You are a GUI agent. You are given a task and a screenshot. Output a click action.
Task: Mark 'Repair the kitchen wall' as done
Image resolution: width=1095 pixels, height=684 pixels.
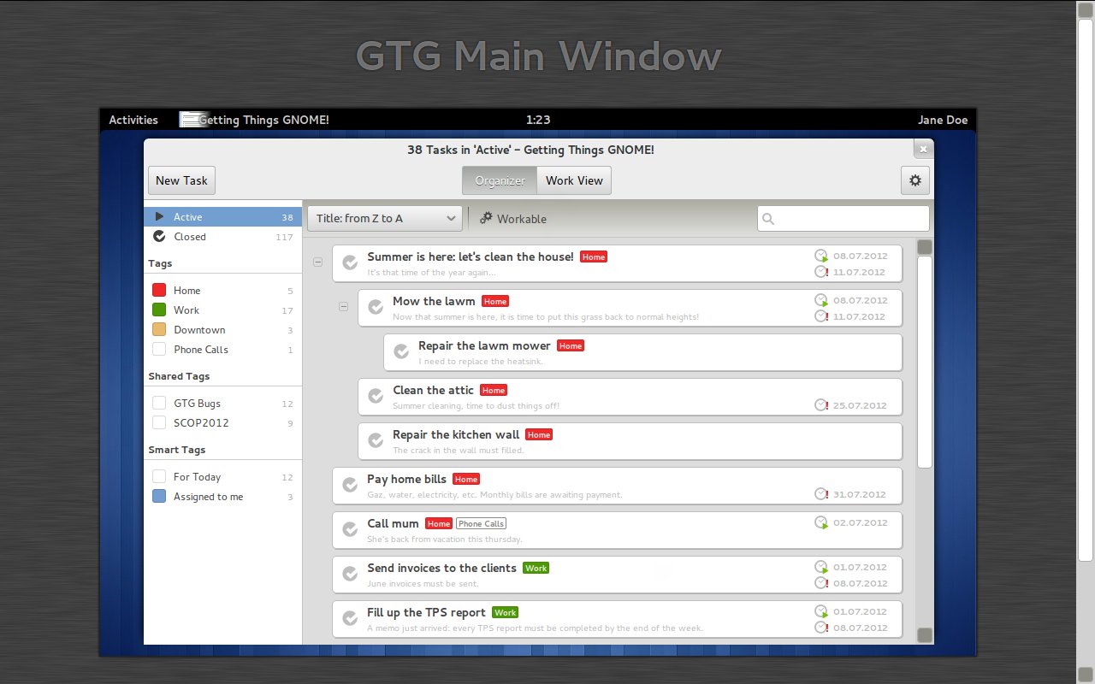pyautogui.click(x=376, y=440)
